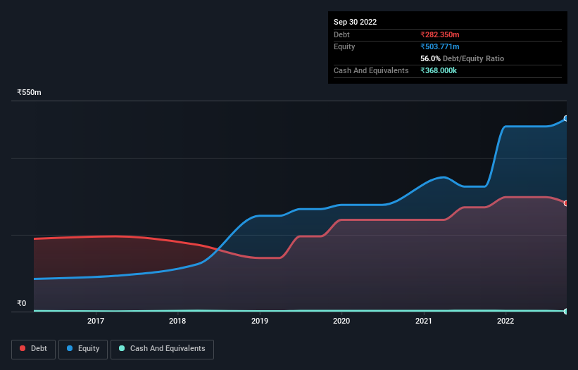
Task: Click the 2019 axis label
Action: click(260, 321)
